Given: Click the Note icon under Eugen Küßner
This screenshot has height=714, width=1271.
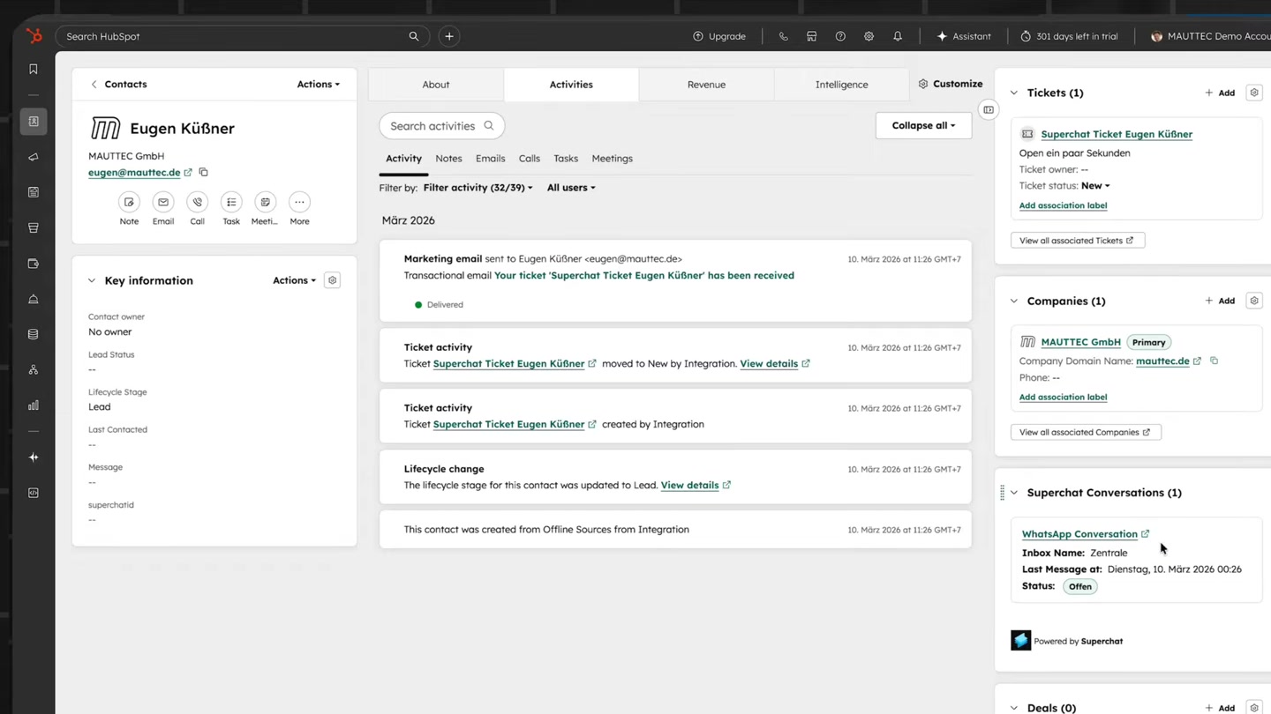Looking at the screenshot, I should [129, 202].
